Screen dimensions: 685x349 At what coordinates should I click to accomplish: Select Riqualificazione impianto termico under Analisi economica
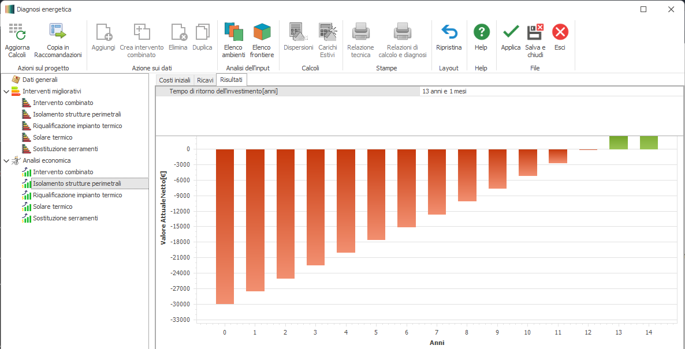(x=77, y=195)
